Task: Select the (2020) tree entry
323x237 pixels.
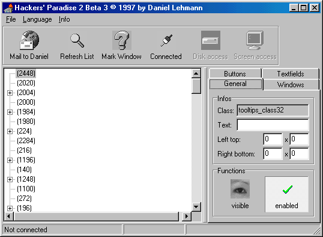Action: click(x=26, y=83)
